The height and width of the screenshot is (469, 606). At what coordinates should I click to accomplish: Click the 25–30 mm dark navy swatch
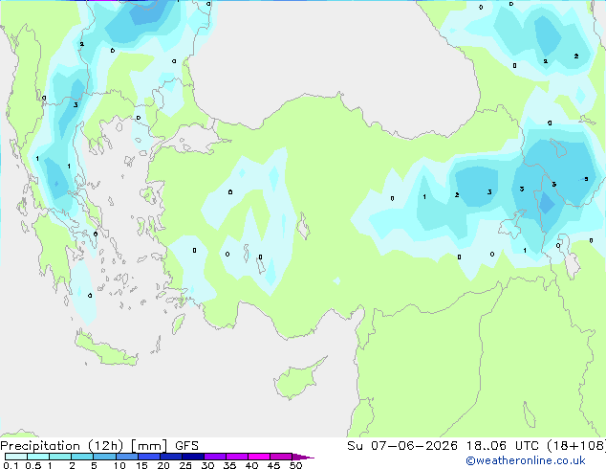click(193, 457)
